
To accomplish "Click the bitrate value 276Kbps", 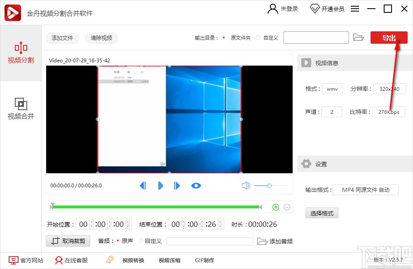I will pyautogui.click(x=389, y=112).
